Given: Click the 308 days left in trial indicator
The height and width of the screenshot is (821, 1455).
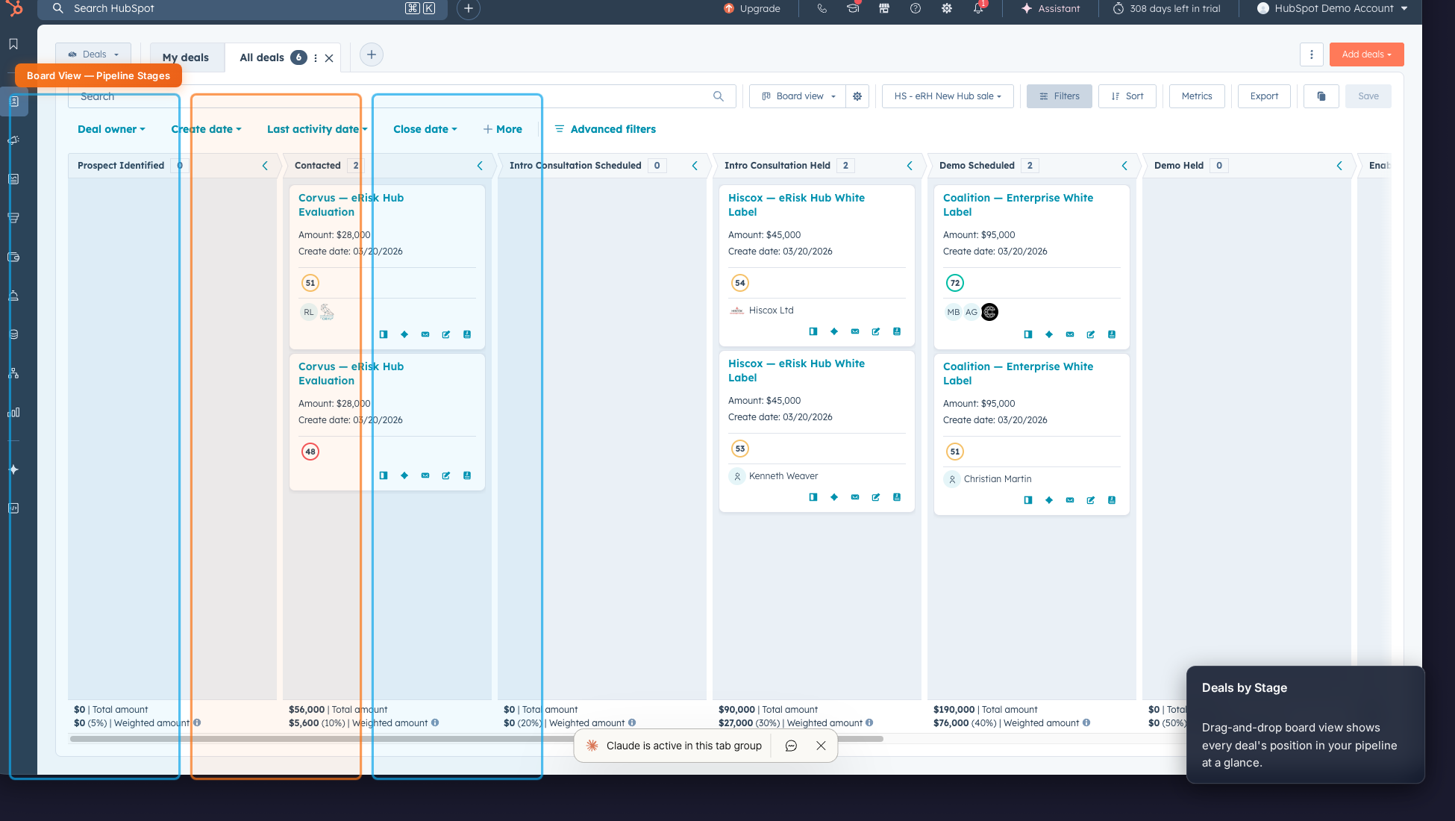Looking at the screenshot, I should click(1167, 8).
